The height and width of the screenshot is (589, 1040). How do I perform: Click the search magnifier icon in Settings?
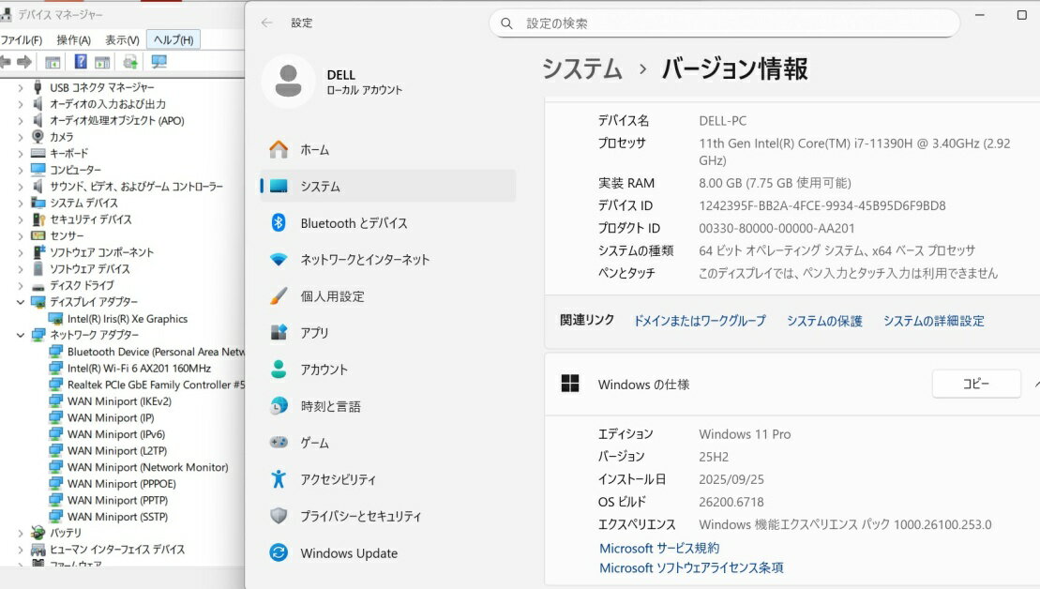click(507, 23)
